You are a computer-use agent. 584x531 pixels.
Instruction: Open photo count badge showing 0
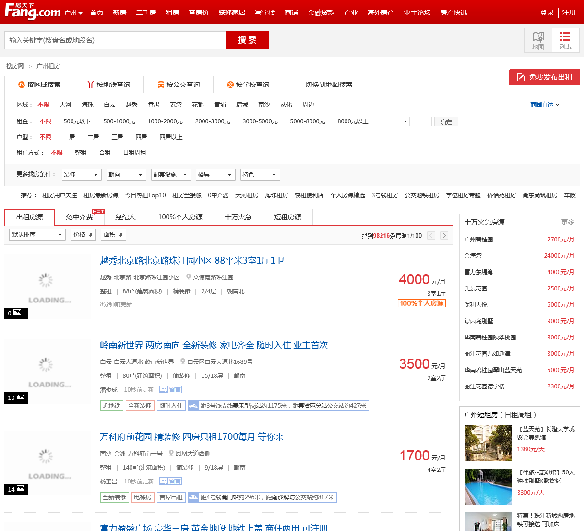[16, 313]
